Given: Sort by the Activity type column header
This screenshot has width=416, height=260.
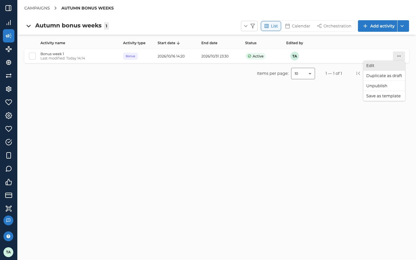Looking at the screenshot, I should [134, 43].
